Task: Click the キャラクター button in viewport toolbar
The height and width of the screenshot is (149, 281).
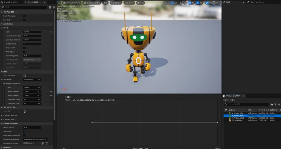Action: [x=116, y=3]
